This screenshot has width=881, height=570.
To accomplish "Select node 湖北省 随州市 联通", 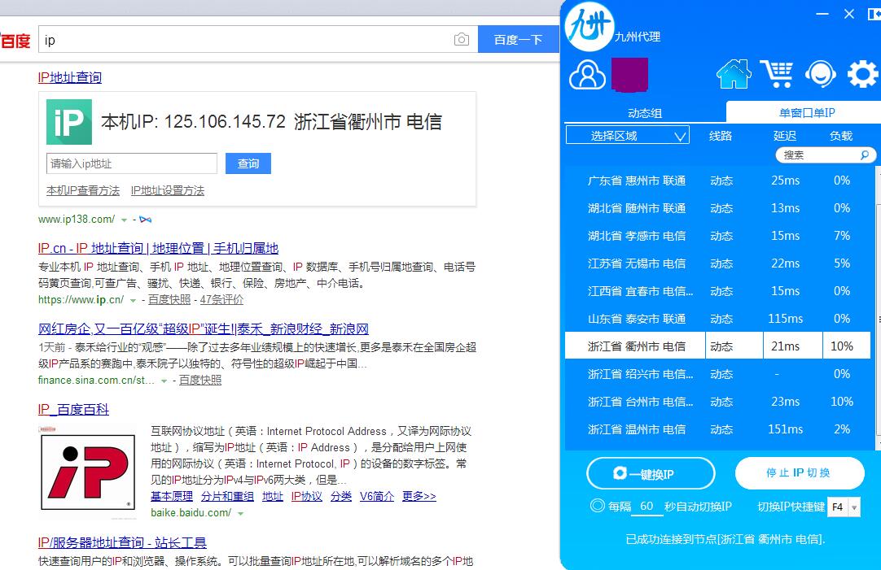I will tap(717, 208).
